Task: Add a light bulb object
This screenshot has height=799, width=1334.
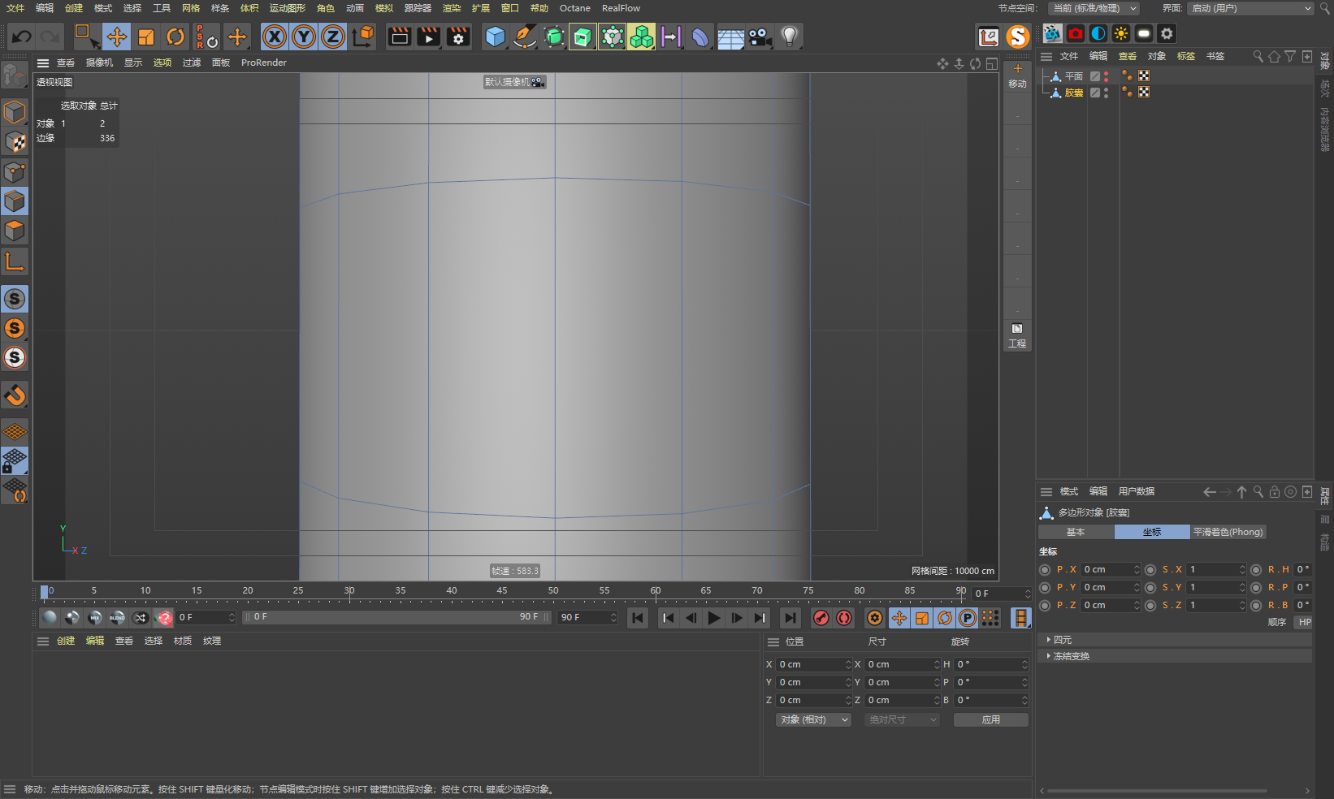Action: pos(789,37)
